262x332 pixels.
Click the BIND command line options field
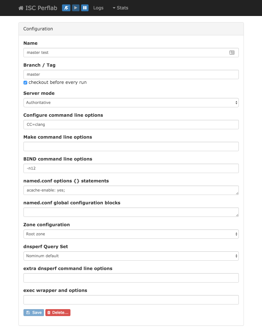pos(131,168)
